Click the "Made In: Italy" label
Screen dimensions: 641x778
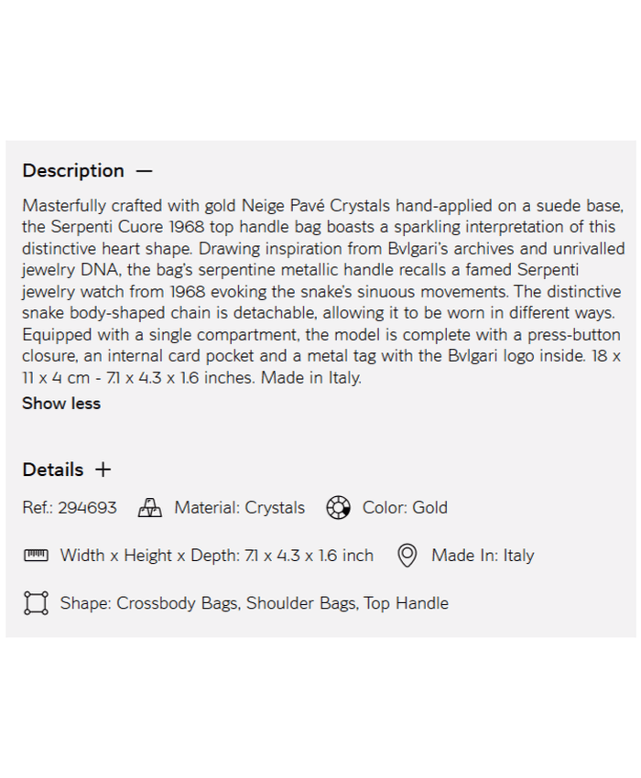pos(483,556)
